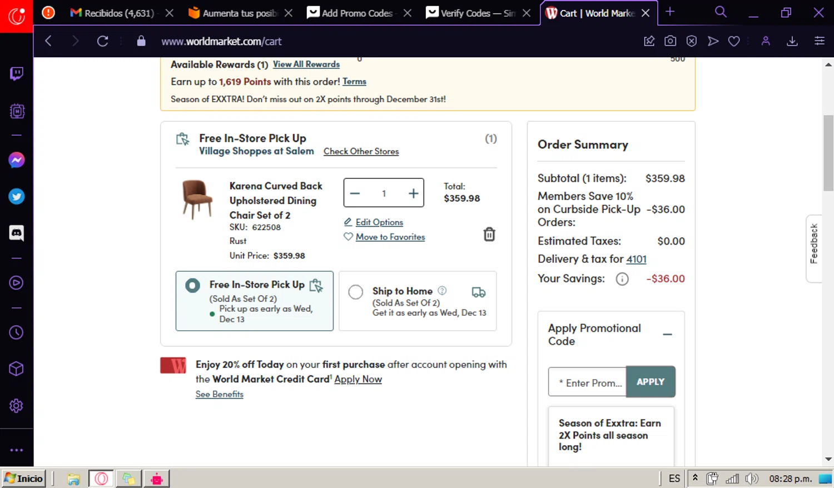Click the Ship to Home help icon

[x=442, y=291]
